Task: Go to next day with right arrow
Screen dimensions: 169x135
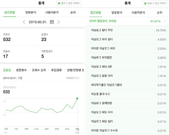Action: [x=59, y=22]
